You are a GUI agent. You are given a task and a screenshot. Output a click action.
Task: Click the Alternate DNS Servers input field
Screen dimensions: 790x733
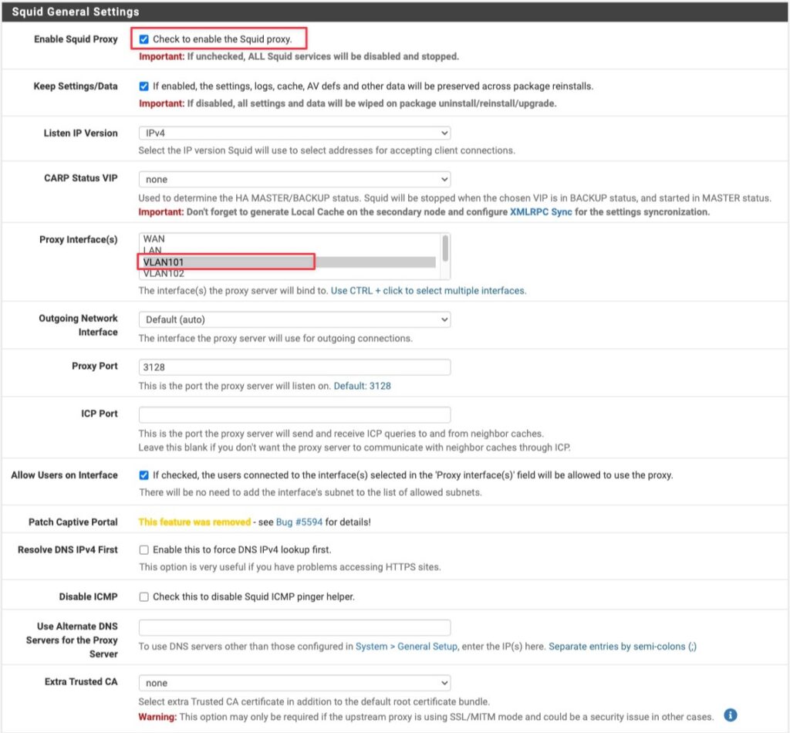294,628
